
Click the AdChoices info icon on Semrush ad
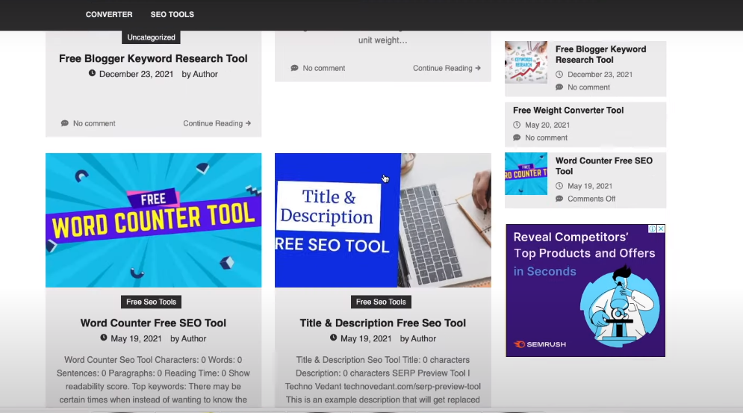653,229
